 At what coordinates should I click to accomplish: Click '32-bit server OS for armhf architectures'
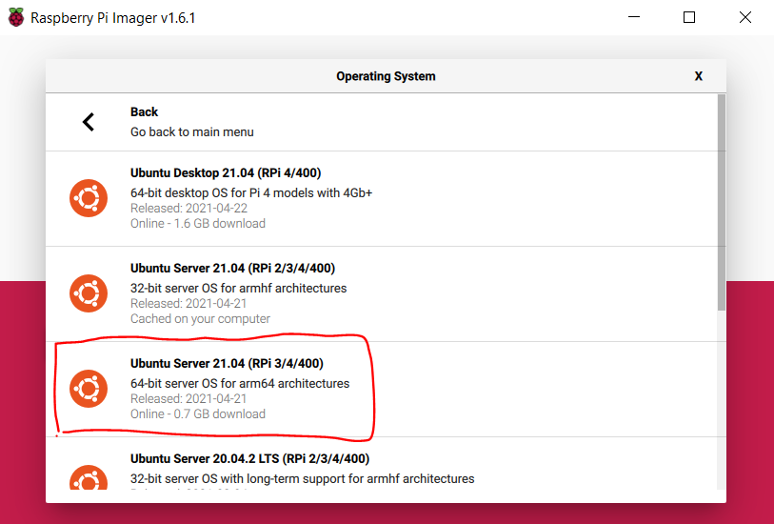[x=238, y=288]
